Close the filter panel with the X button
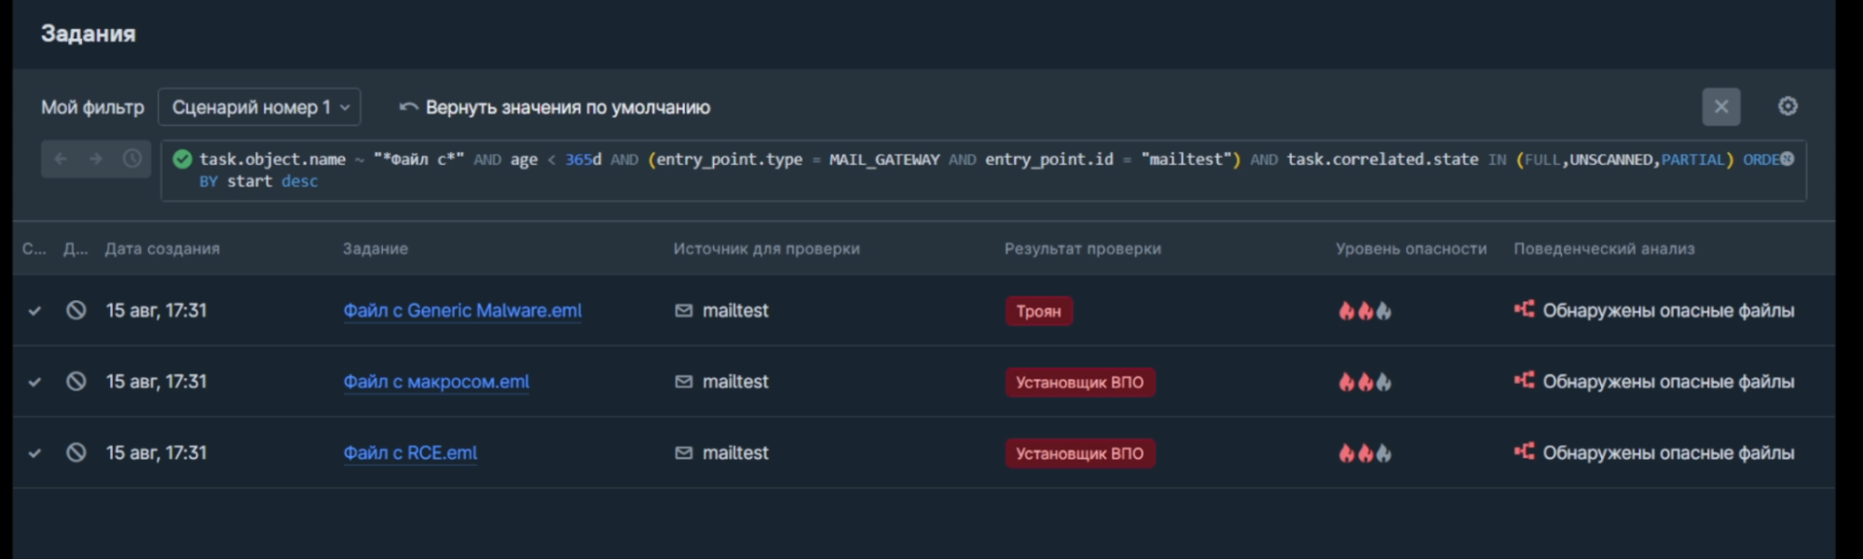 pos(1720,107)
